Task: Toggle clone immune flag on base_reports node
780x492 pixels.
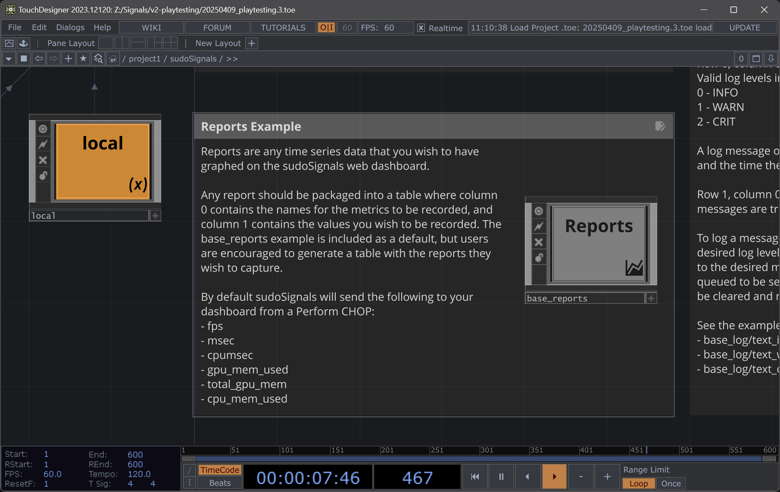Action: point(539,226)
